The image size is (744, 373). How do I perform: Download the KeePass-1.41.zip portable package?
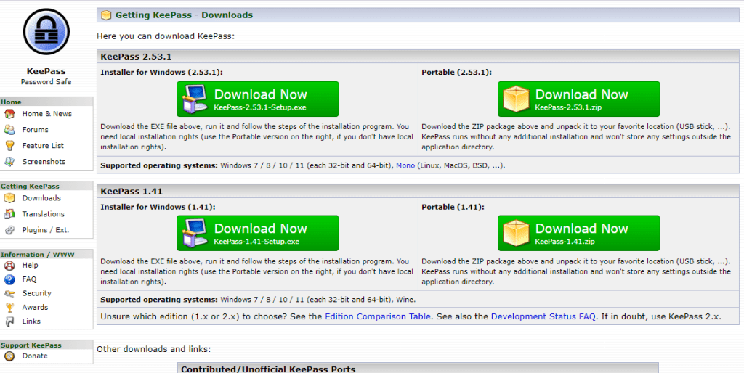[579, 233]
